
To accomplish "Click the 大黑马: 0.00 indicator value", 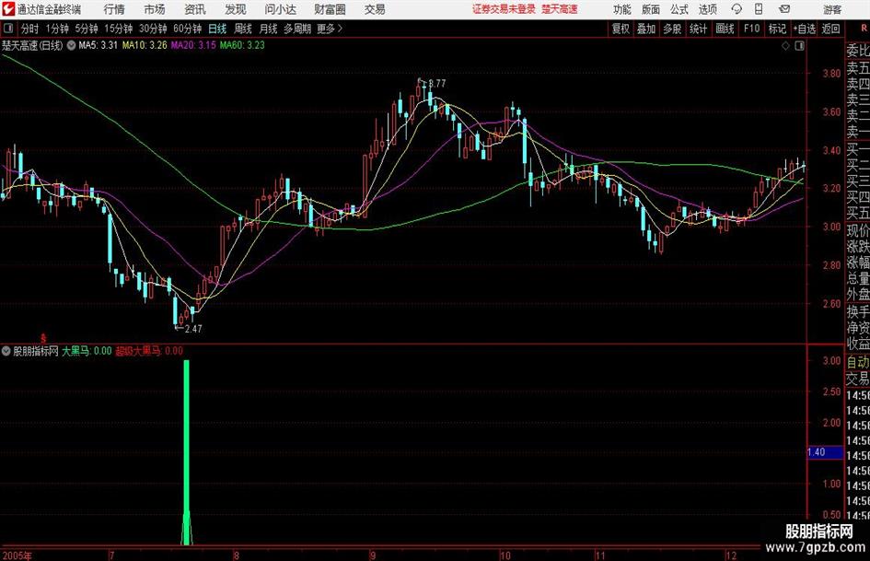I will (87, 350).
